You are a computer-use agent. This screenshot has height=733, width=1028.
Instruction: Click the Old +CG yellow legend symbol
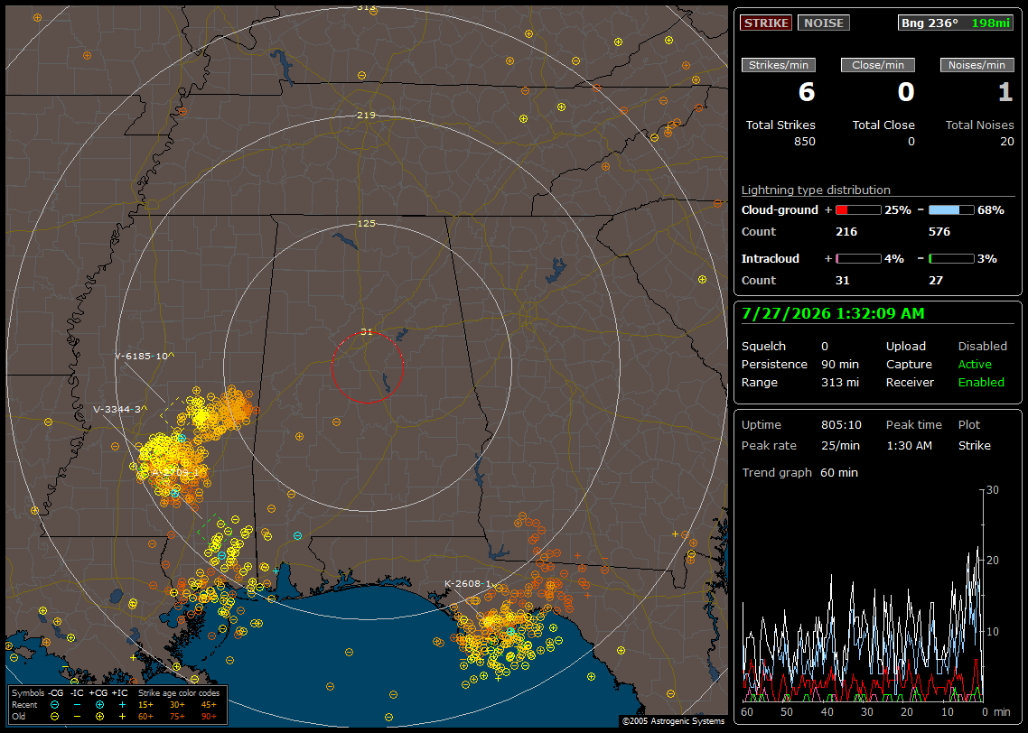pos(99,717)
